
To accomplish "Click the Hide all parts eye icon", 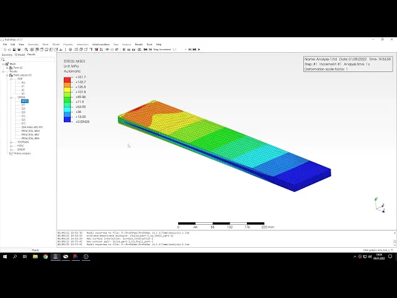I will [107, 50].
